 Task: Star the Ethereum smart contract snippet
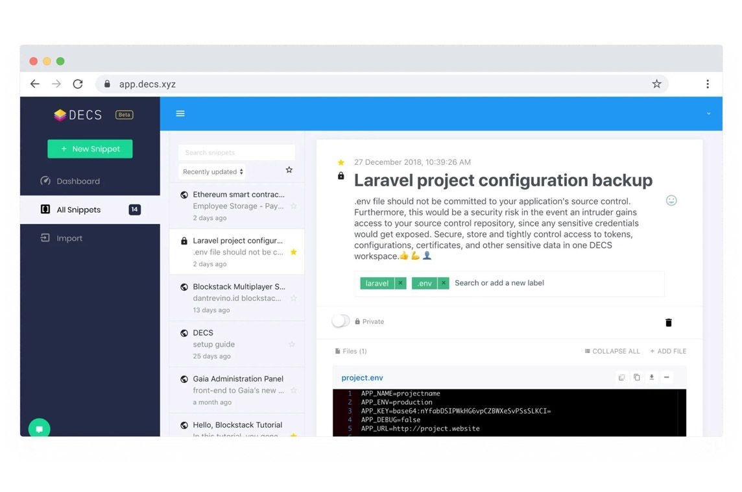click(293, 206)
